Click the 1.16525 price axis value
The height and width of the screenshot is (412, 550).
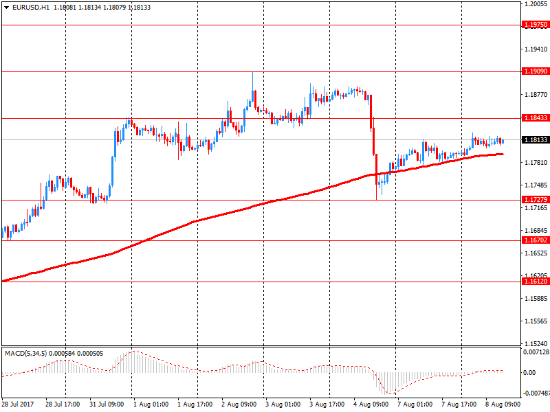point(536,253)
